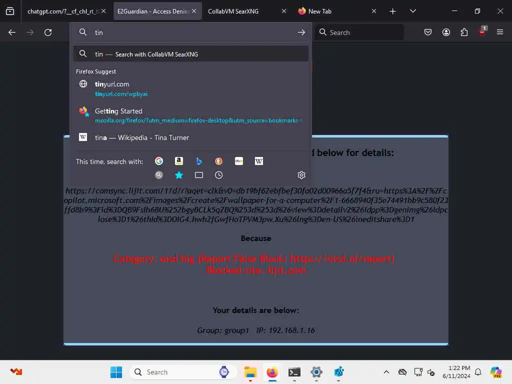This screenshot has height=384, width=512.
Task: Open the widgets icon in taskbar corner
Action: tap(16, 371)
